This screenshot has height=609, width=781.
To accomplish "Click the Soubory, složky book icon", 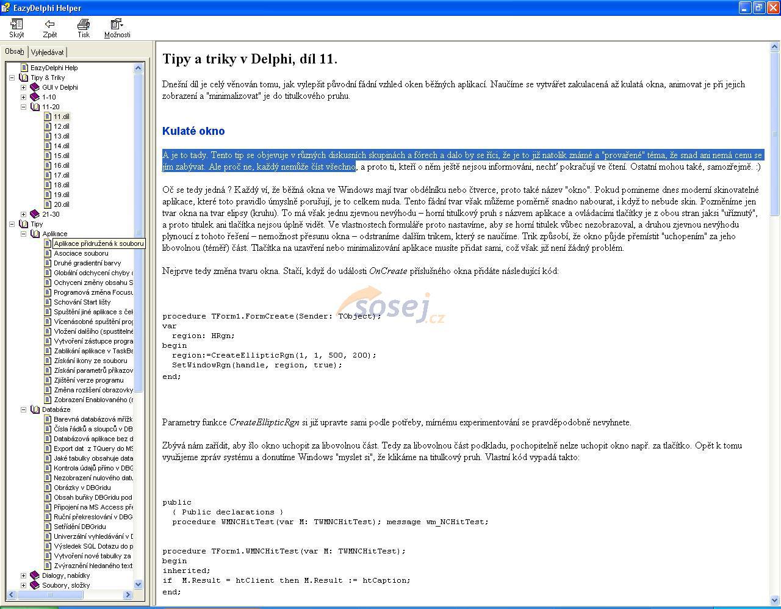I will coord(35,585).
